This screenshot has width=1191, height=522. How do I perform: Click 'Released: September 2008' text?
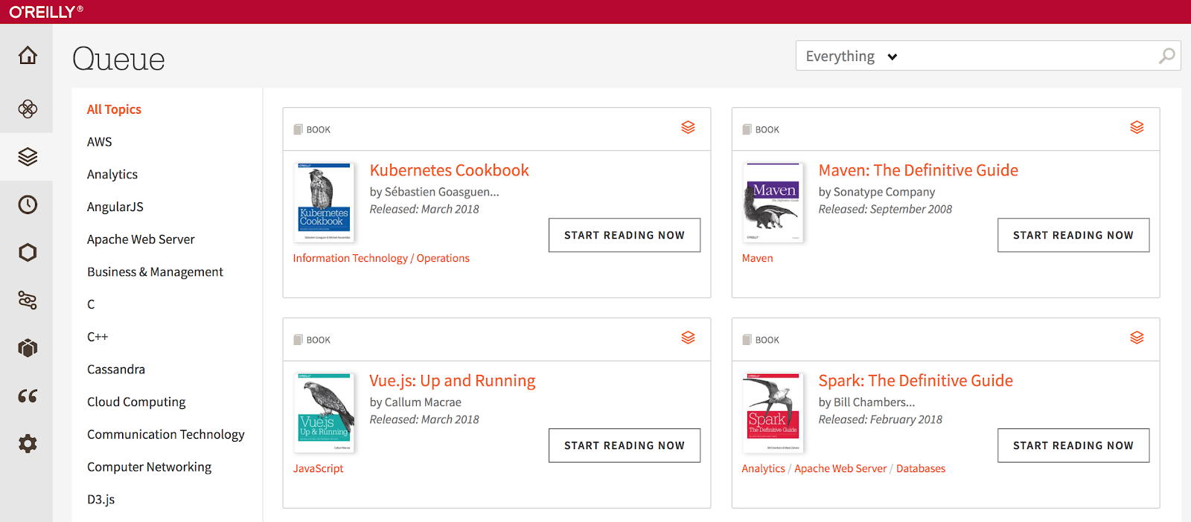click(x=885, y=210)
